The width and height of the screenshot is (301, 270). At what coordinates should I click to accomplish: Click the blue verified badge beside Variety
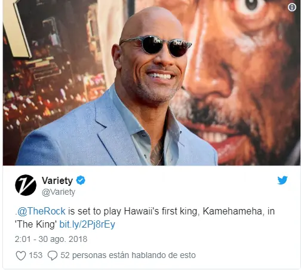81,180
